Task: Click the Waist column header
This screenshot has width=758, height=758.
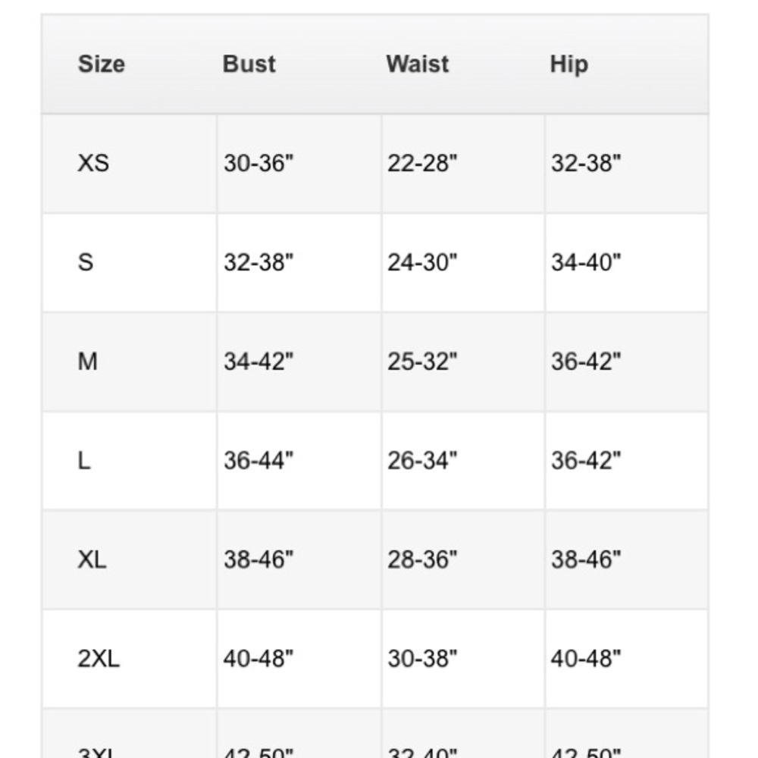Action: click(418, 64)
